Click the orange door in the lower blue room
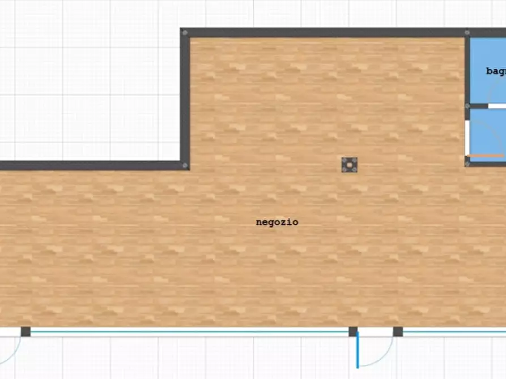This screenshot has height=379, width=506. (x=486, y=156)
